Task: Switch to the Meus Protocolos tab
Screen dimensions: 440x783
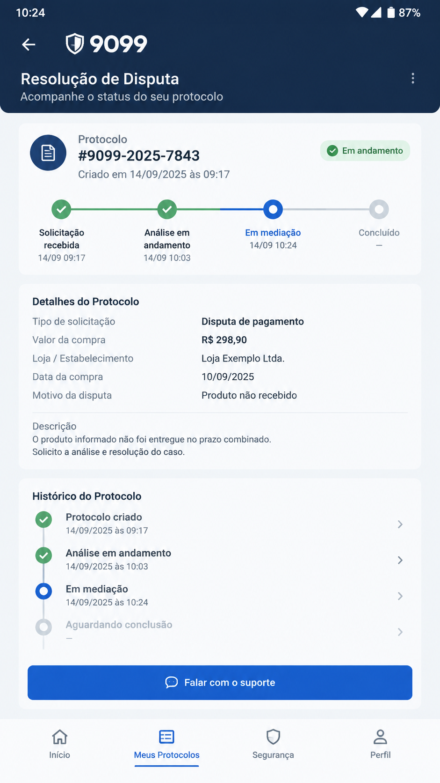Action: click(166, 744)
